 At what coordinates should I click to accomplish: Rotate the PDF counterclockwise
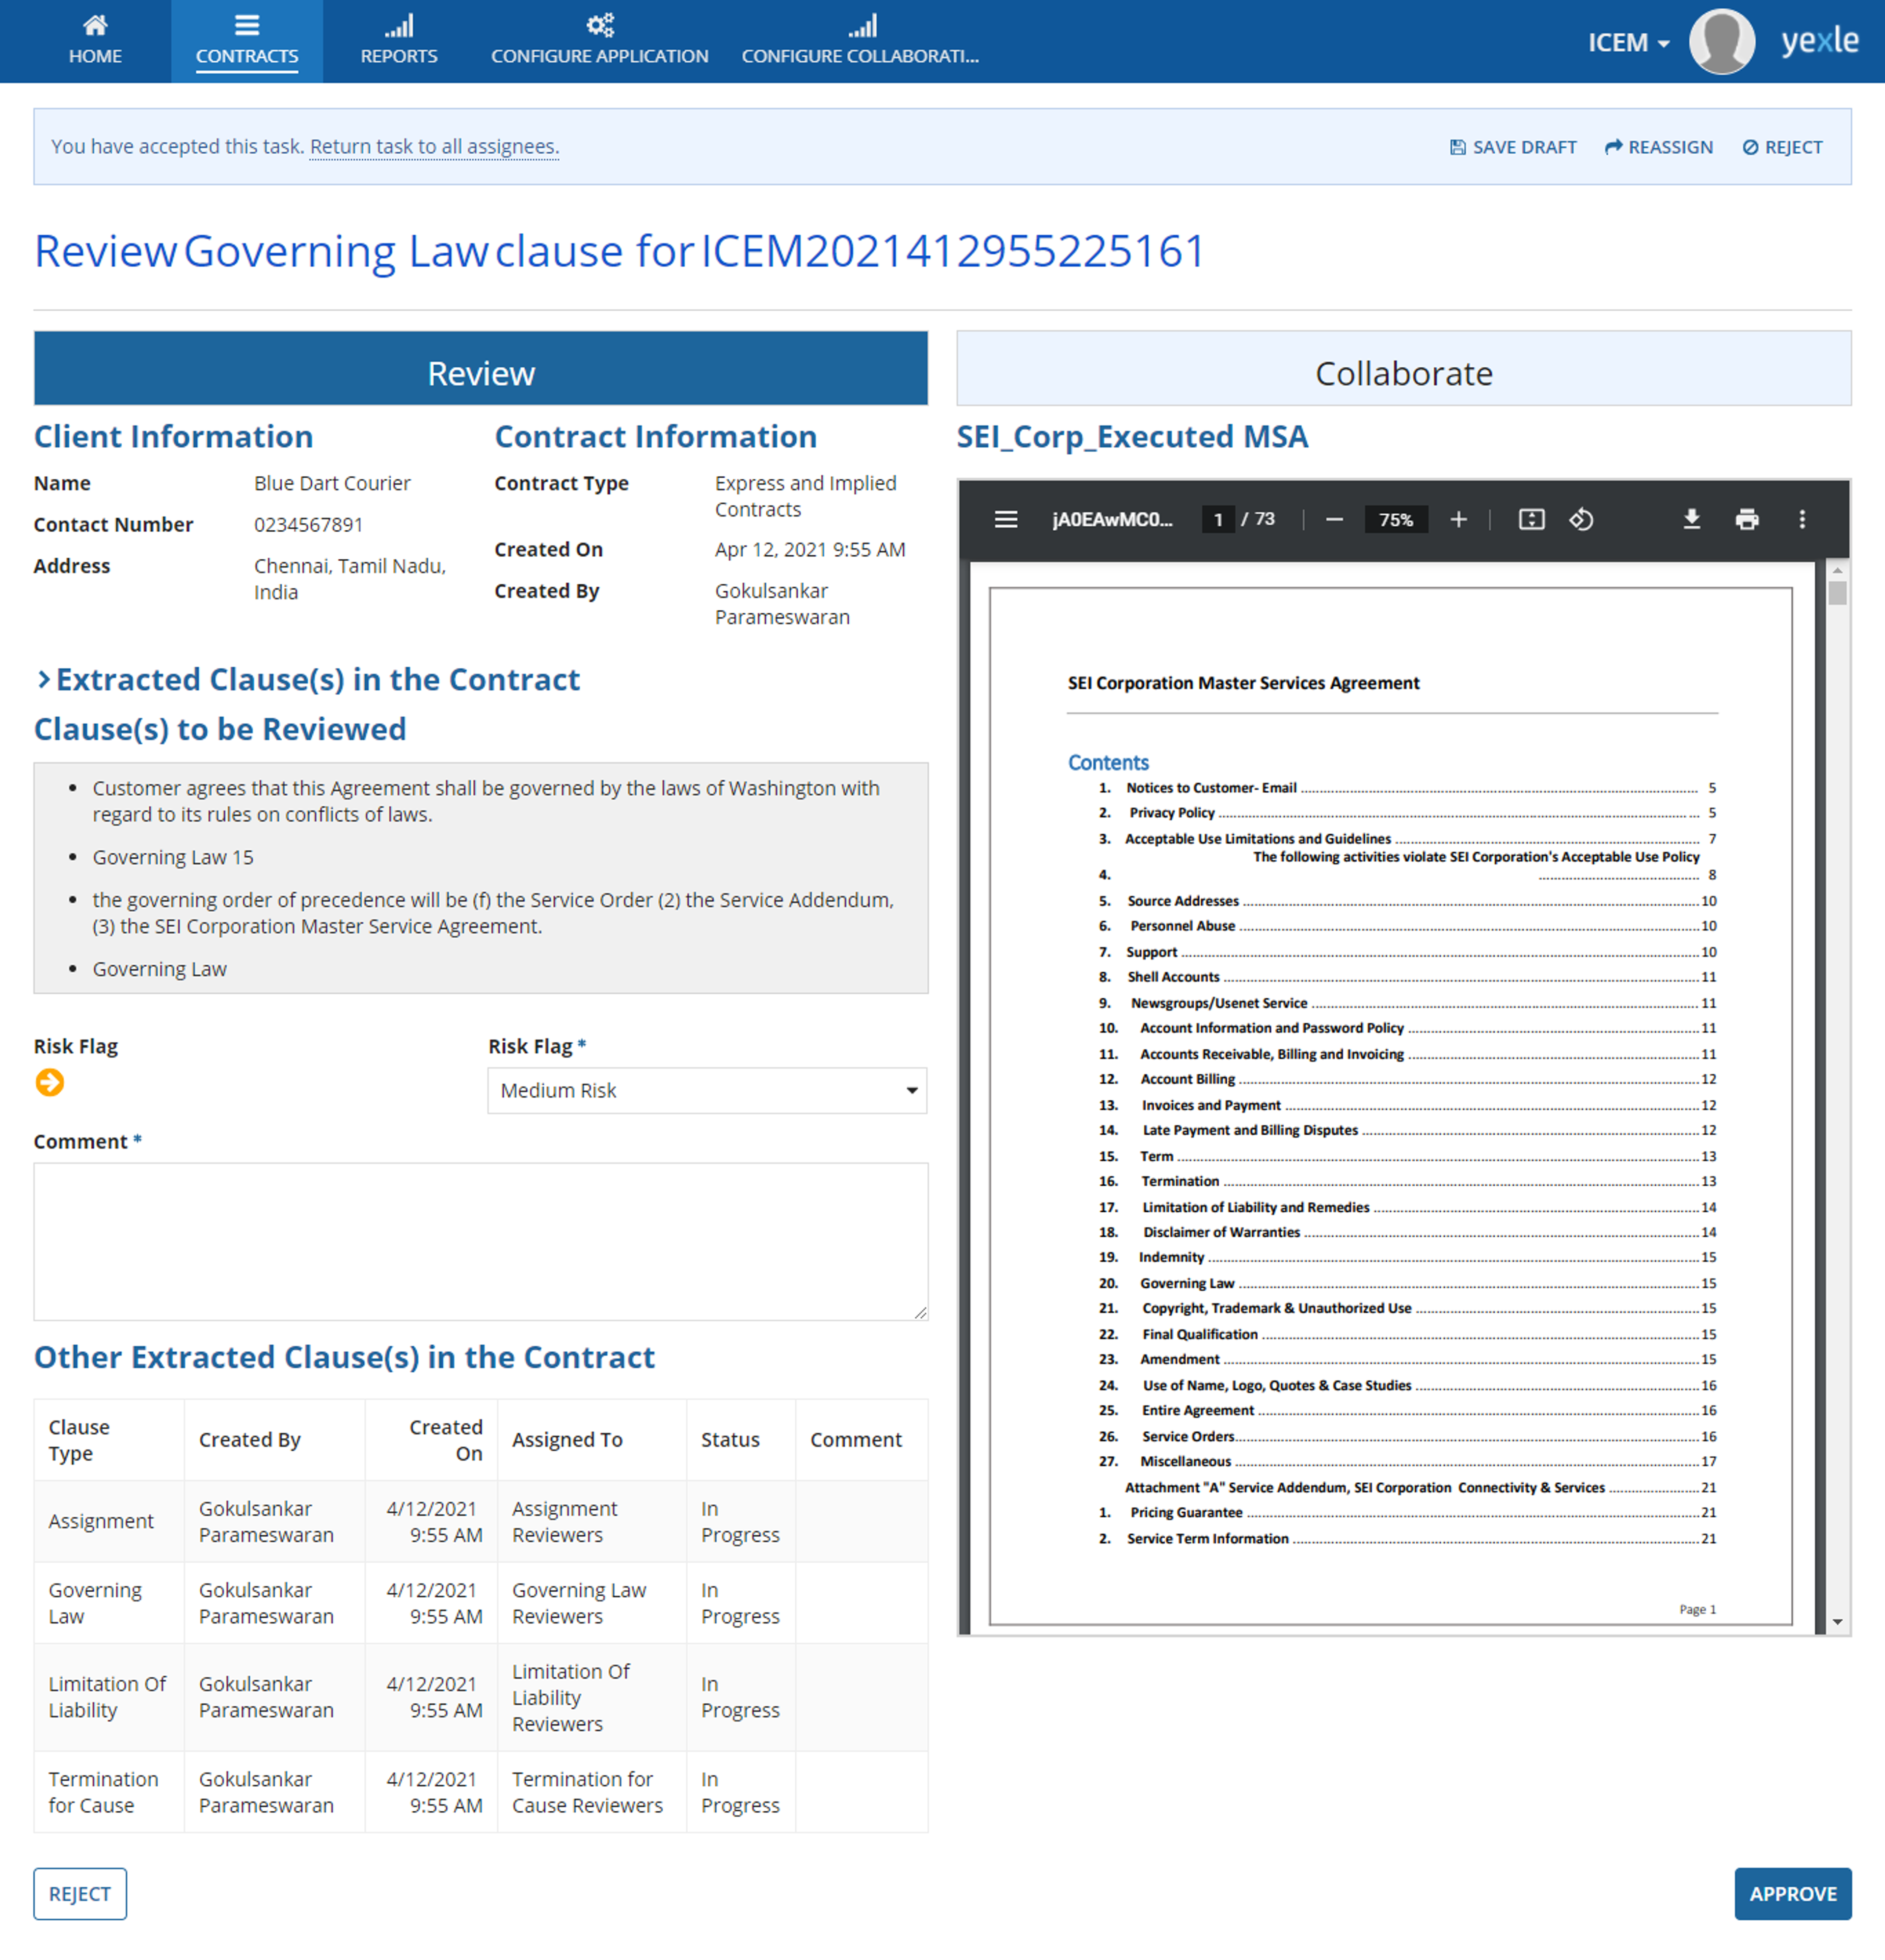tap(1581, 520)
